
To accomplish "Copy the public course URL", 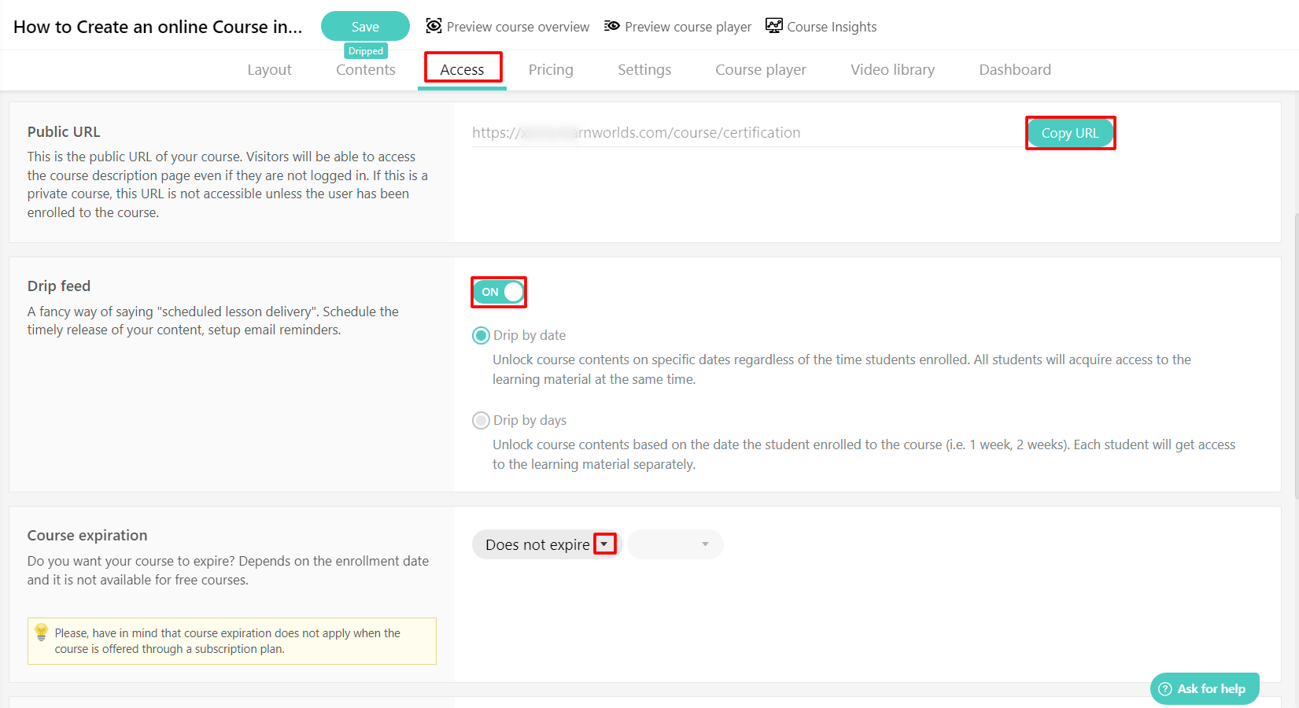I will tap(1070, 132).
